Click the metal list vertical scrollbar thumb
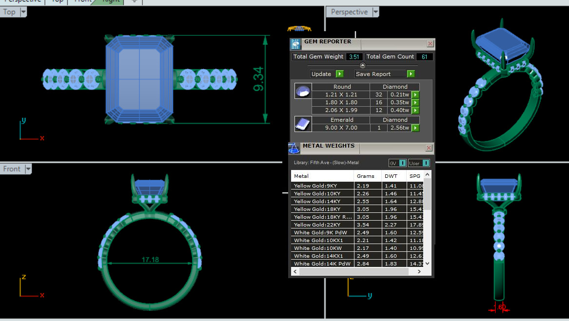 point(428,194)
